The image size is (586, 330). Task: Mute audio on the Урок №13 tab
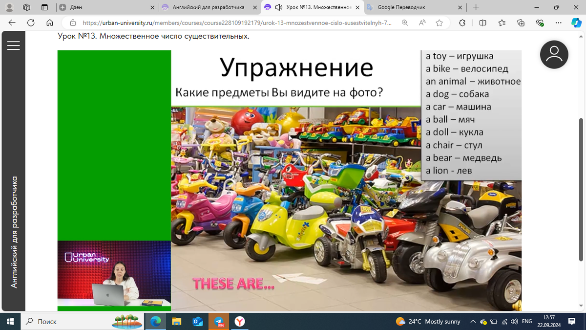tap(279, 7)
